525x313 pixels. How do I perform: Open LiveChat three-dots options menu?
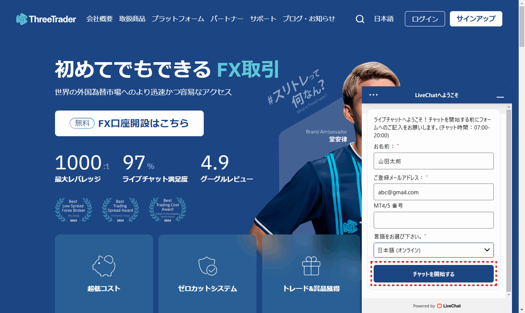pyautogui.click(x=373, y=95)
